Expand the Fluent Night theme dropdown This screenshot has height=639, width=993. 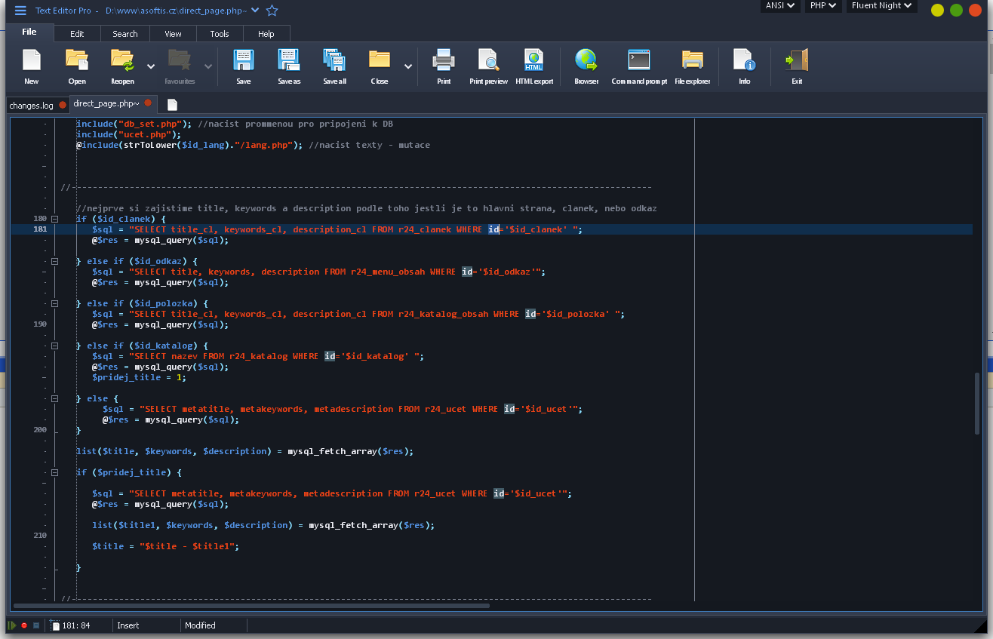[881, 6]
